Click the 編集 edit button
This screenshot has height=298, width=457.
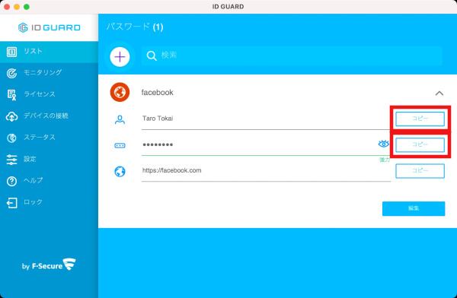pos(414,208)
